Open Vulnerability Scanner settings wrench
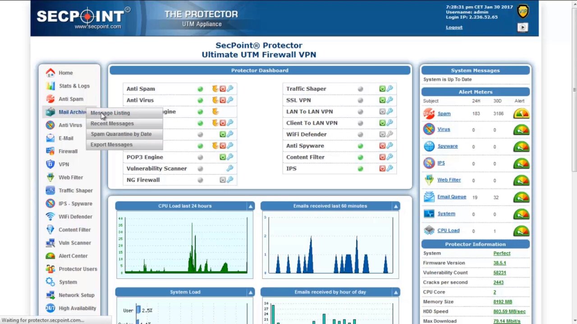The width and height of the screenshot is (577, 324). pyautogui.click(x=230, y=168)
